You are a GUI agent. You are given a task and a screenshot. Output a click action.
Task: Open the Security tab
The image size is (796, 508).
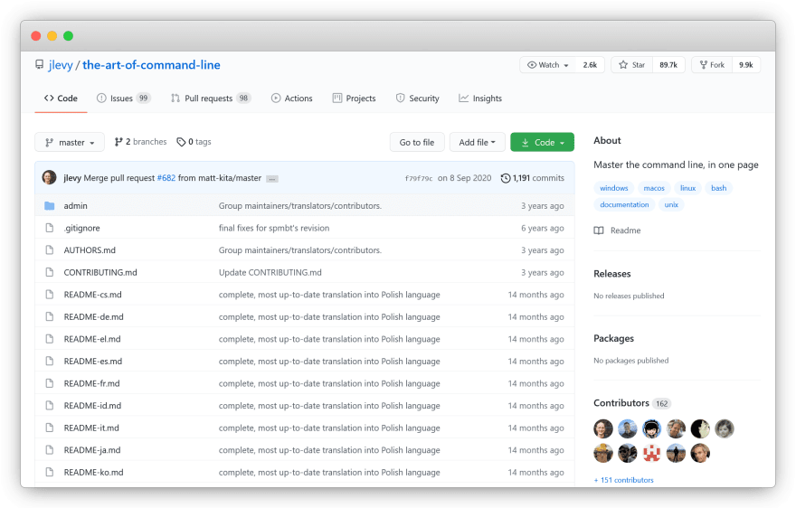pyautogui.click(x=417, y=99)
